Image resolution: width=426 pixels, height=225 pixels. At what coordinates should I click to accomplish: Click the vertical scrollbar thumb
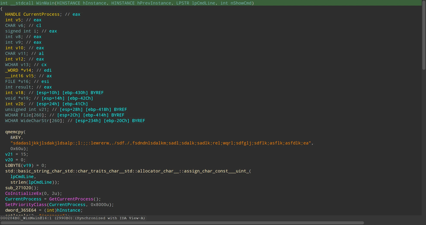click(424, 36)
